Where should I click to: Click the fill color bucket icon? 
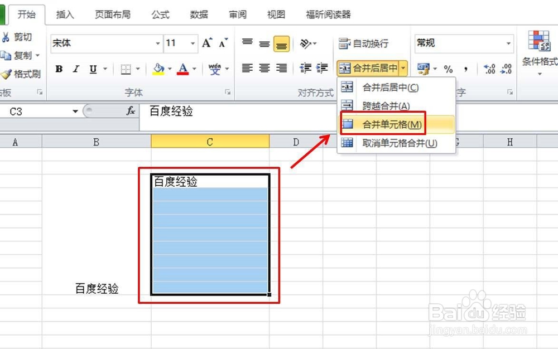pos(158,69)
